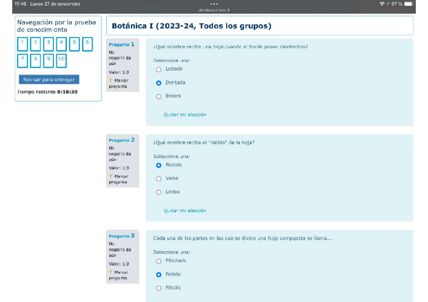The height and width of the screenshot is (302, 428).
Task: Flag question 1 with 'Marcar pregunta'
Action: (119, 83)
